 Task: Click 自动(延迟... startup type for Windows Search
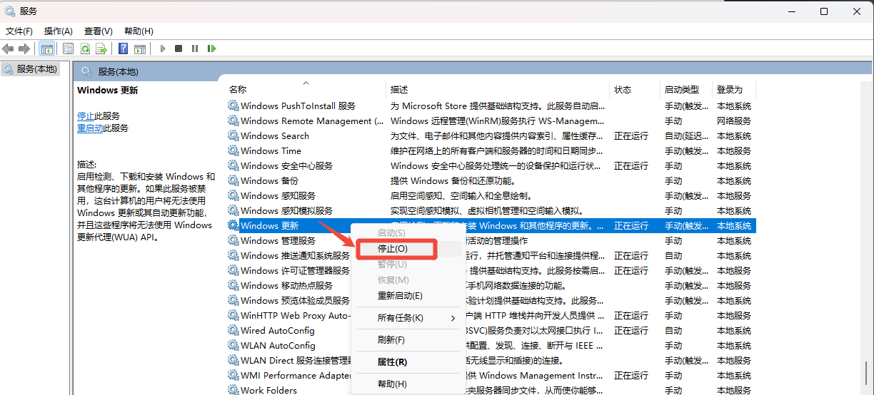point(688,135)
